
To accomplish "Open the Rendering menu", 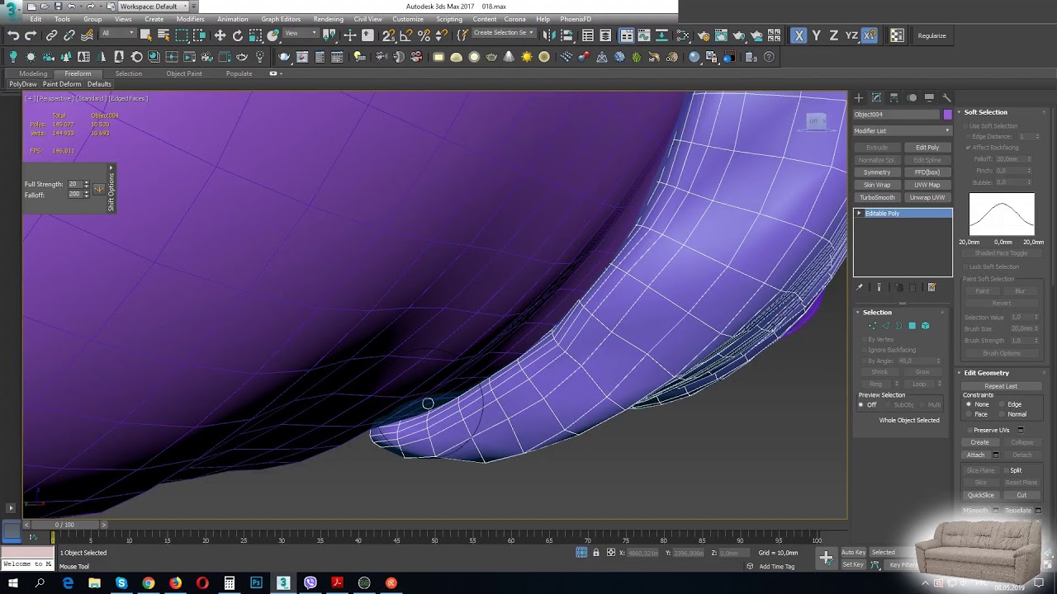I will pyautogui.click(x=329, y=19).
